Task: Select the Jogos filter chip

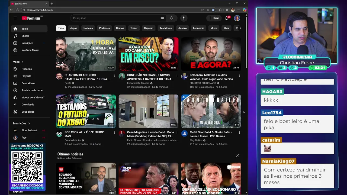Action: (x=74, y=28)
